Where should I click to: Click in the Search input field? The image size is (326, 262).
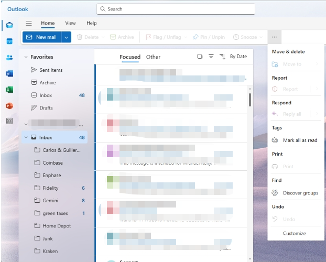click(x=176, y=9)
